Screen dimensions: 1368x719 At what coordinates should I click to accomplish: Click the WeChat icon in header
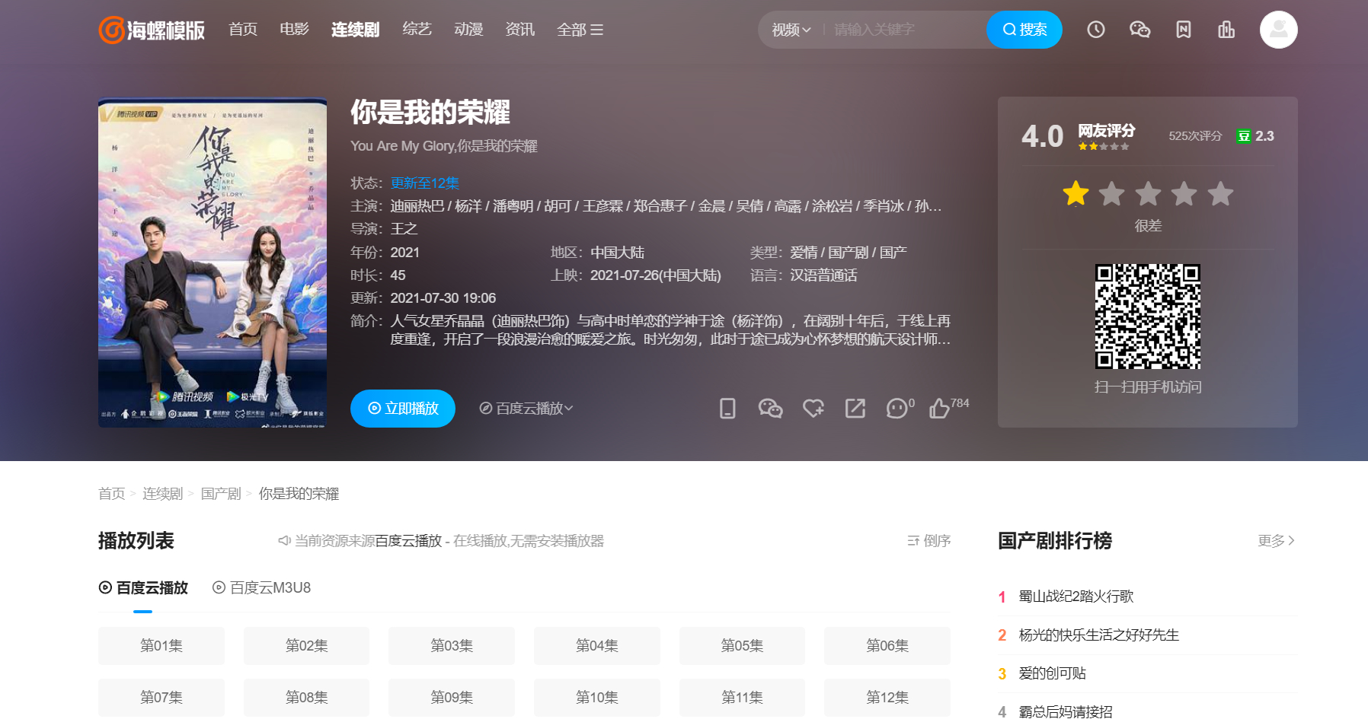tap(1139, 30)
